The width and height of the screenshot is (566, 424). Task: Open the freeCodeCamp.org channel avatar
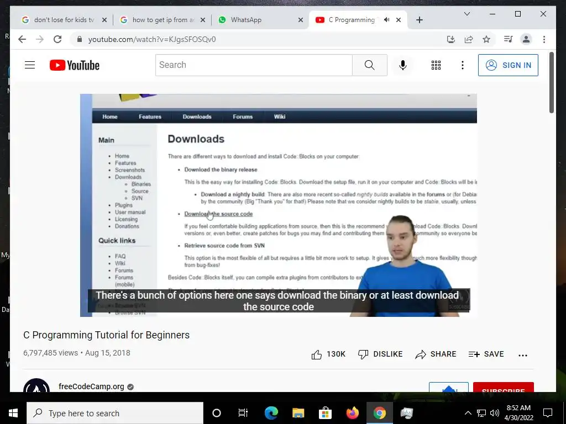pos(36,386)
